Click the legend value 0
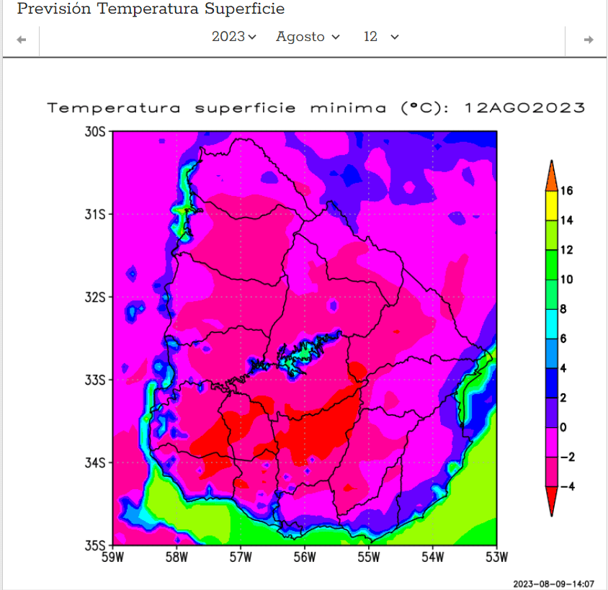 point(563,428)
